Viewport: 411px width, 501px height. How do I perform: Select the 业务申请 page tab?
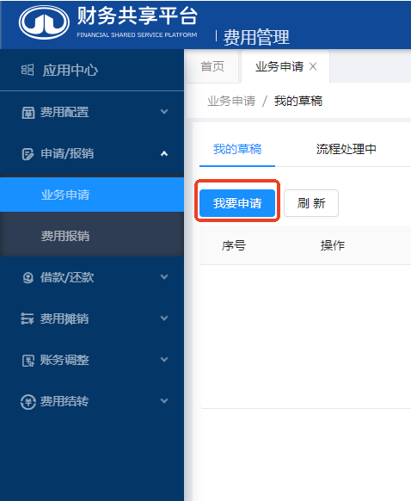[279, 66]
